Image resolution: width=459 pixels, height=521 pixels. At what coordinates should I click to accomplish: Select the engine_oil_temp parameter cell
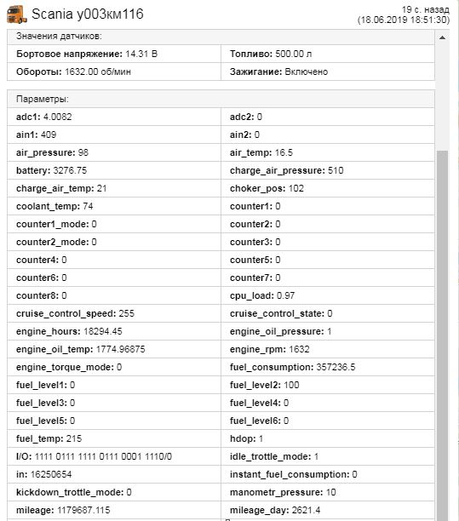pos(114,349)
